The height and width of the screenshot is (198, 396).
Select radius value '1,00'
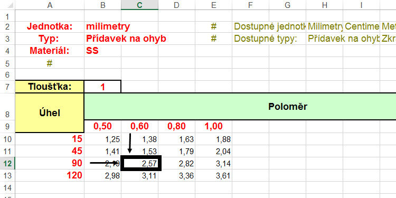click(214, 126)
